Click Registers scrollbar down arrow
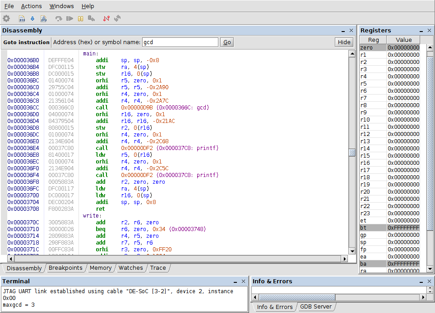The width and height of the screenshot is (435, 313). point(430,269)
